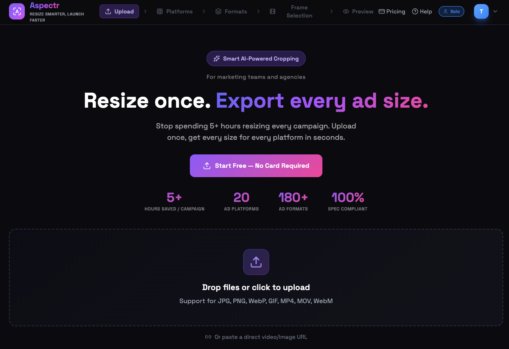Expand the account dropdown chevron
Viewport: 509px width, 349px height.
tap(495, 11)
